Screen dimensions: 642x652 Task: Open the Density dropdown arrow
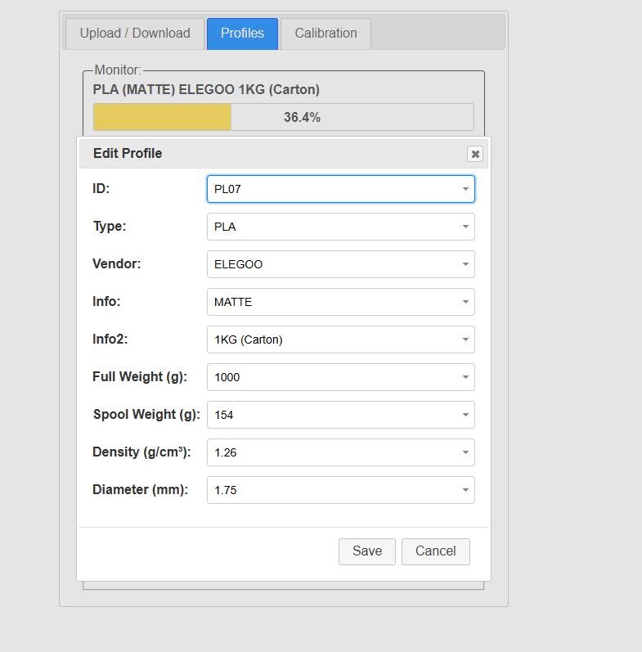coord(465,452)
